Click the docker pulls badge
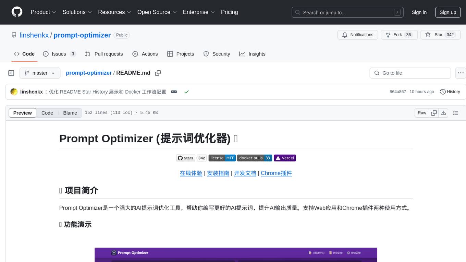The height and width of the screenshot is (262, 466). coord(255,158)
